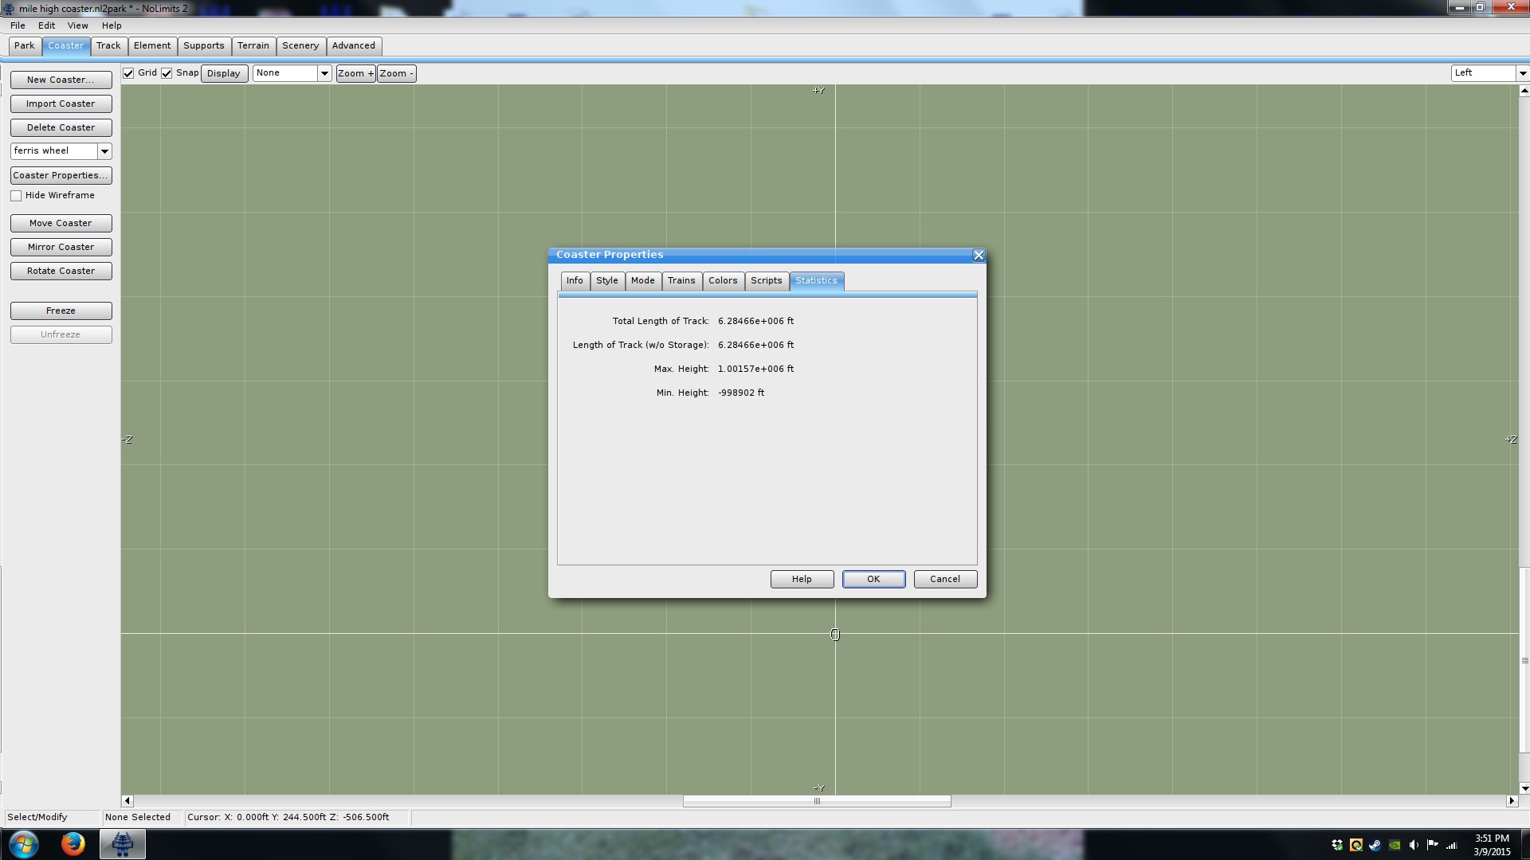This screenshot has height=860, width=1530.
Task: Enable Hide Wireframe checkbox
Action: tap(16, 196)
